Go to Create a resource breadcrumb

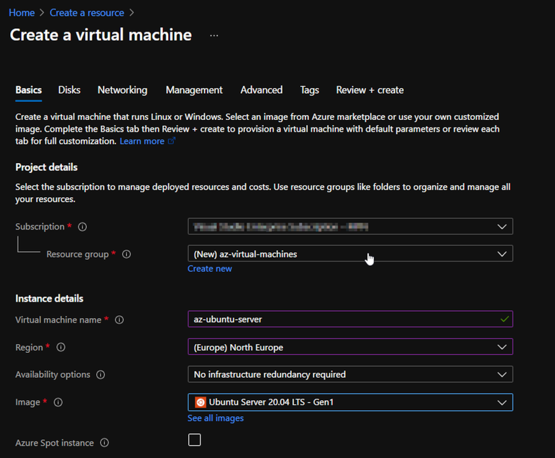click(x=87, y=13)
